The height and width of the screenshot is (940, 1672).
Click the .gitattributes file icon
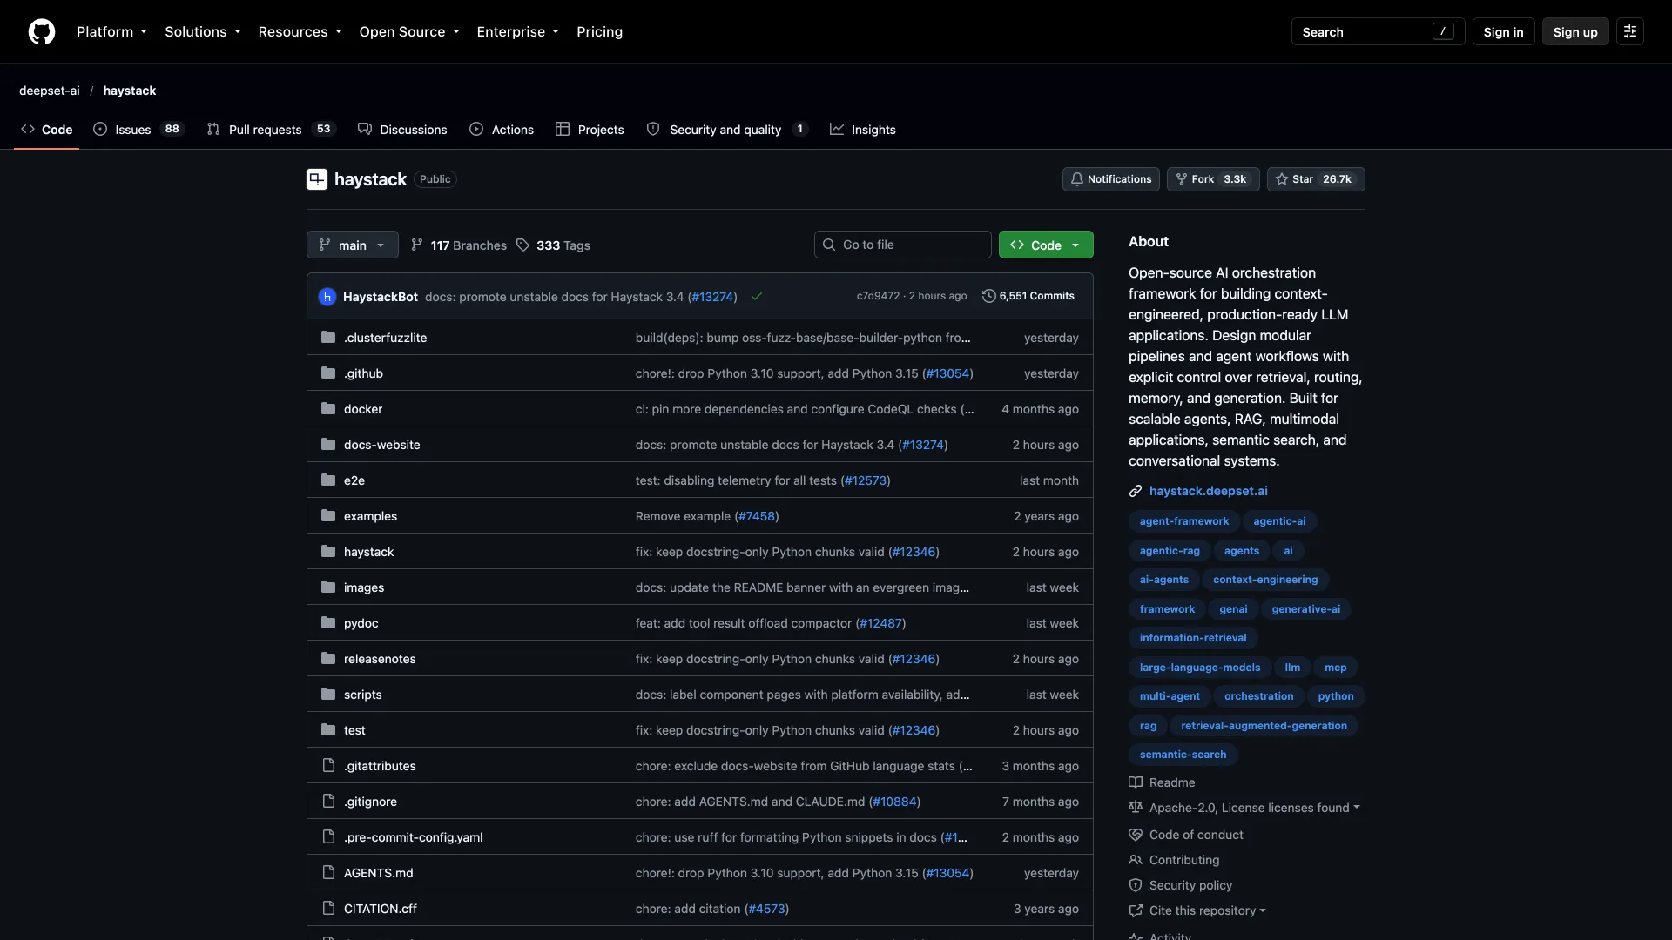(x=328, y=765)
